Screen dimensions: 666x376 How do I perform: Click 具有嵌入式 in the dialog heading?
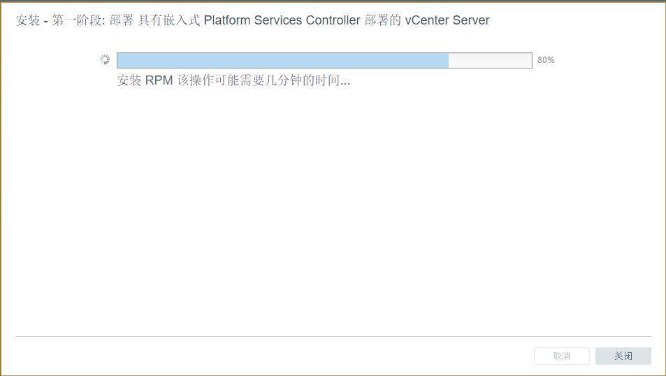tap(168, 20)
